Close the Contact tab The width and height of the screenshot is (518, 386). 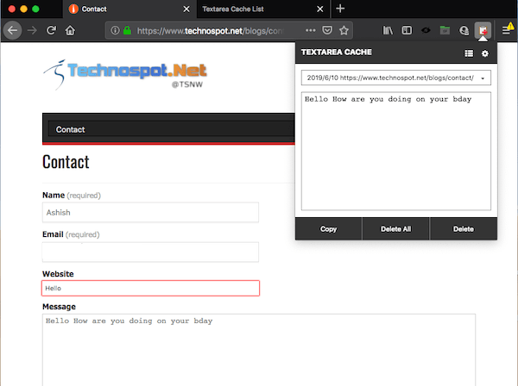pyautogui.click(x=186, y=9)
